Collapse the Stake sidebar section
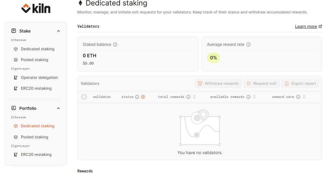The height and width of the screenshot is (175, 333). 58,31
